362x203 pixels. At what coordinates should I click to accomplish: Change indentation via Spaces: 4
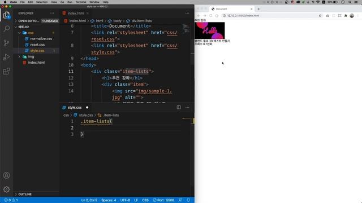tap(109, 200)
